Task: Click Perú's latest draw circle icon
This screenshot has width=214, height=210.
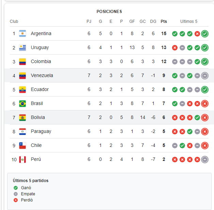Action: click(x=205, y=160)
